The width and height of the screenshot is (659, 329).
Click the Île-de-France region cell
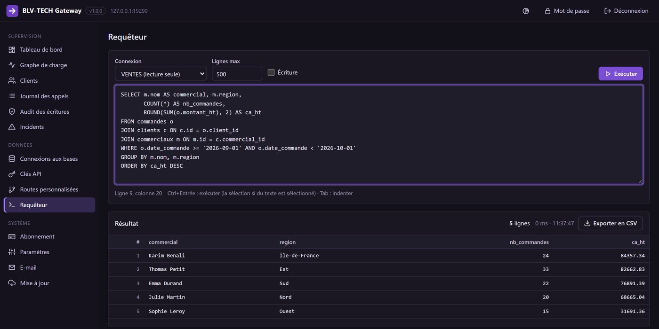click(299, 256)
